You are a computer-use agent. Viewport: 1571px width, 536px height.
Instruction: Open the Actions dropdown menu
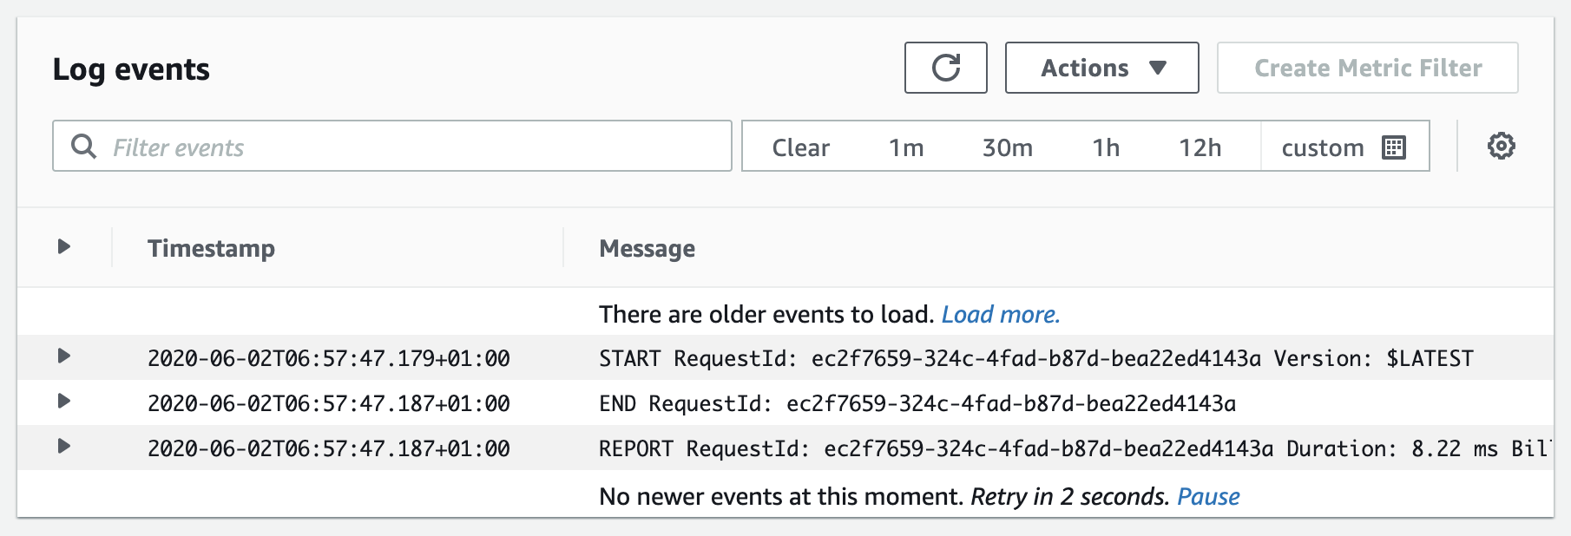coord(1101,67)
